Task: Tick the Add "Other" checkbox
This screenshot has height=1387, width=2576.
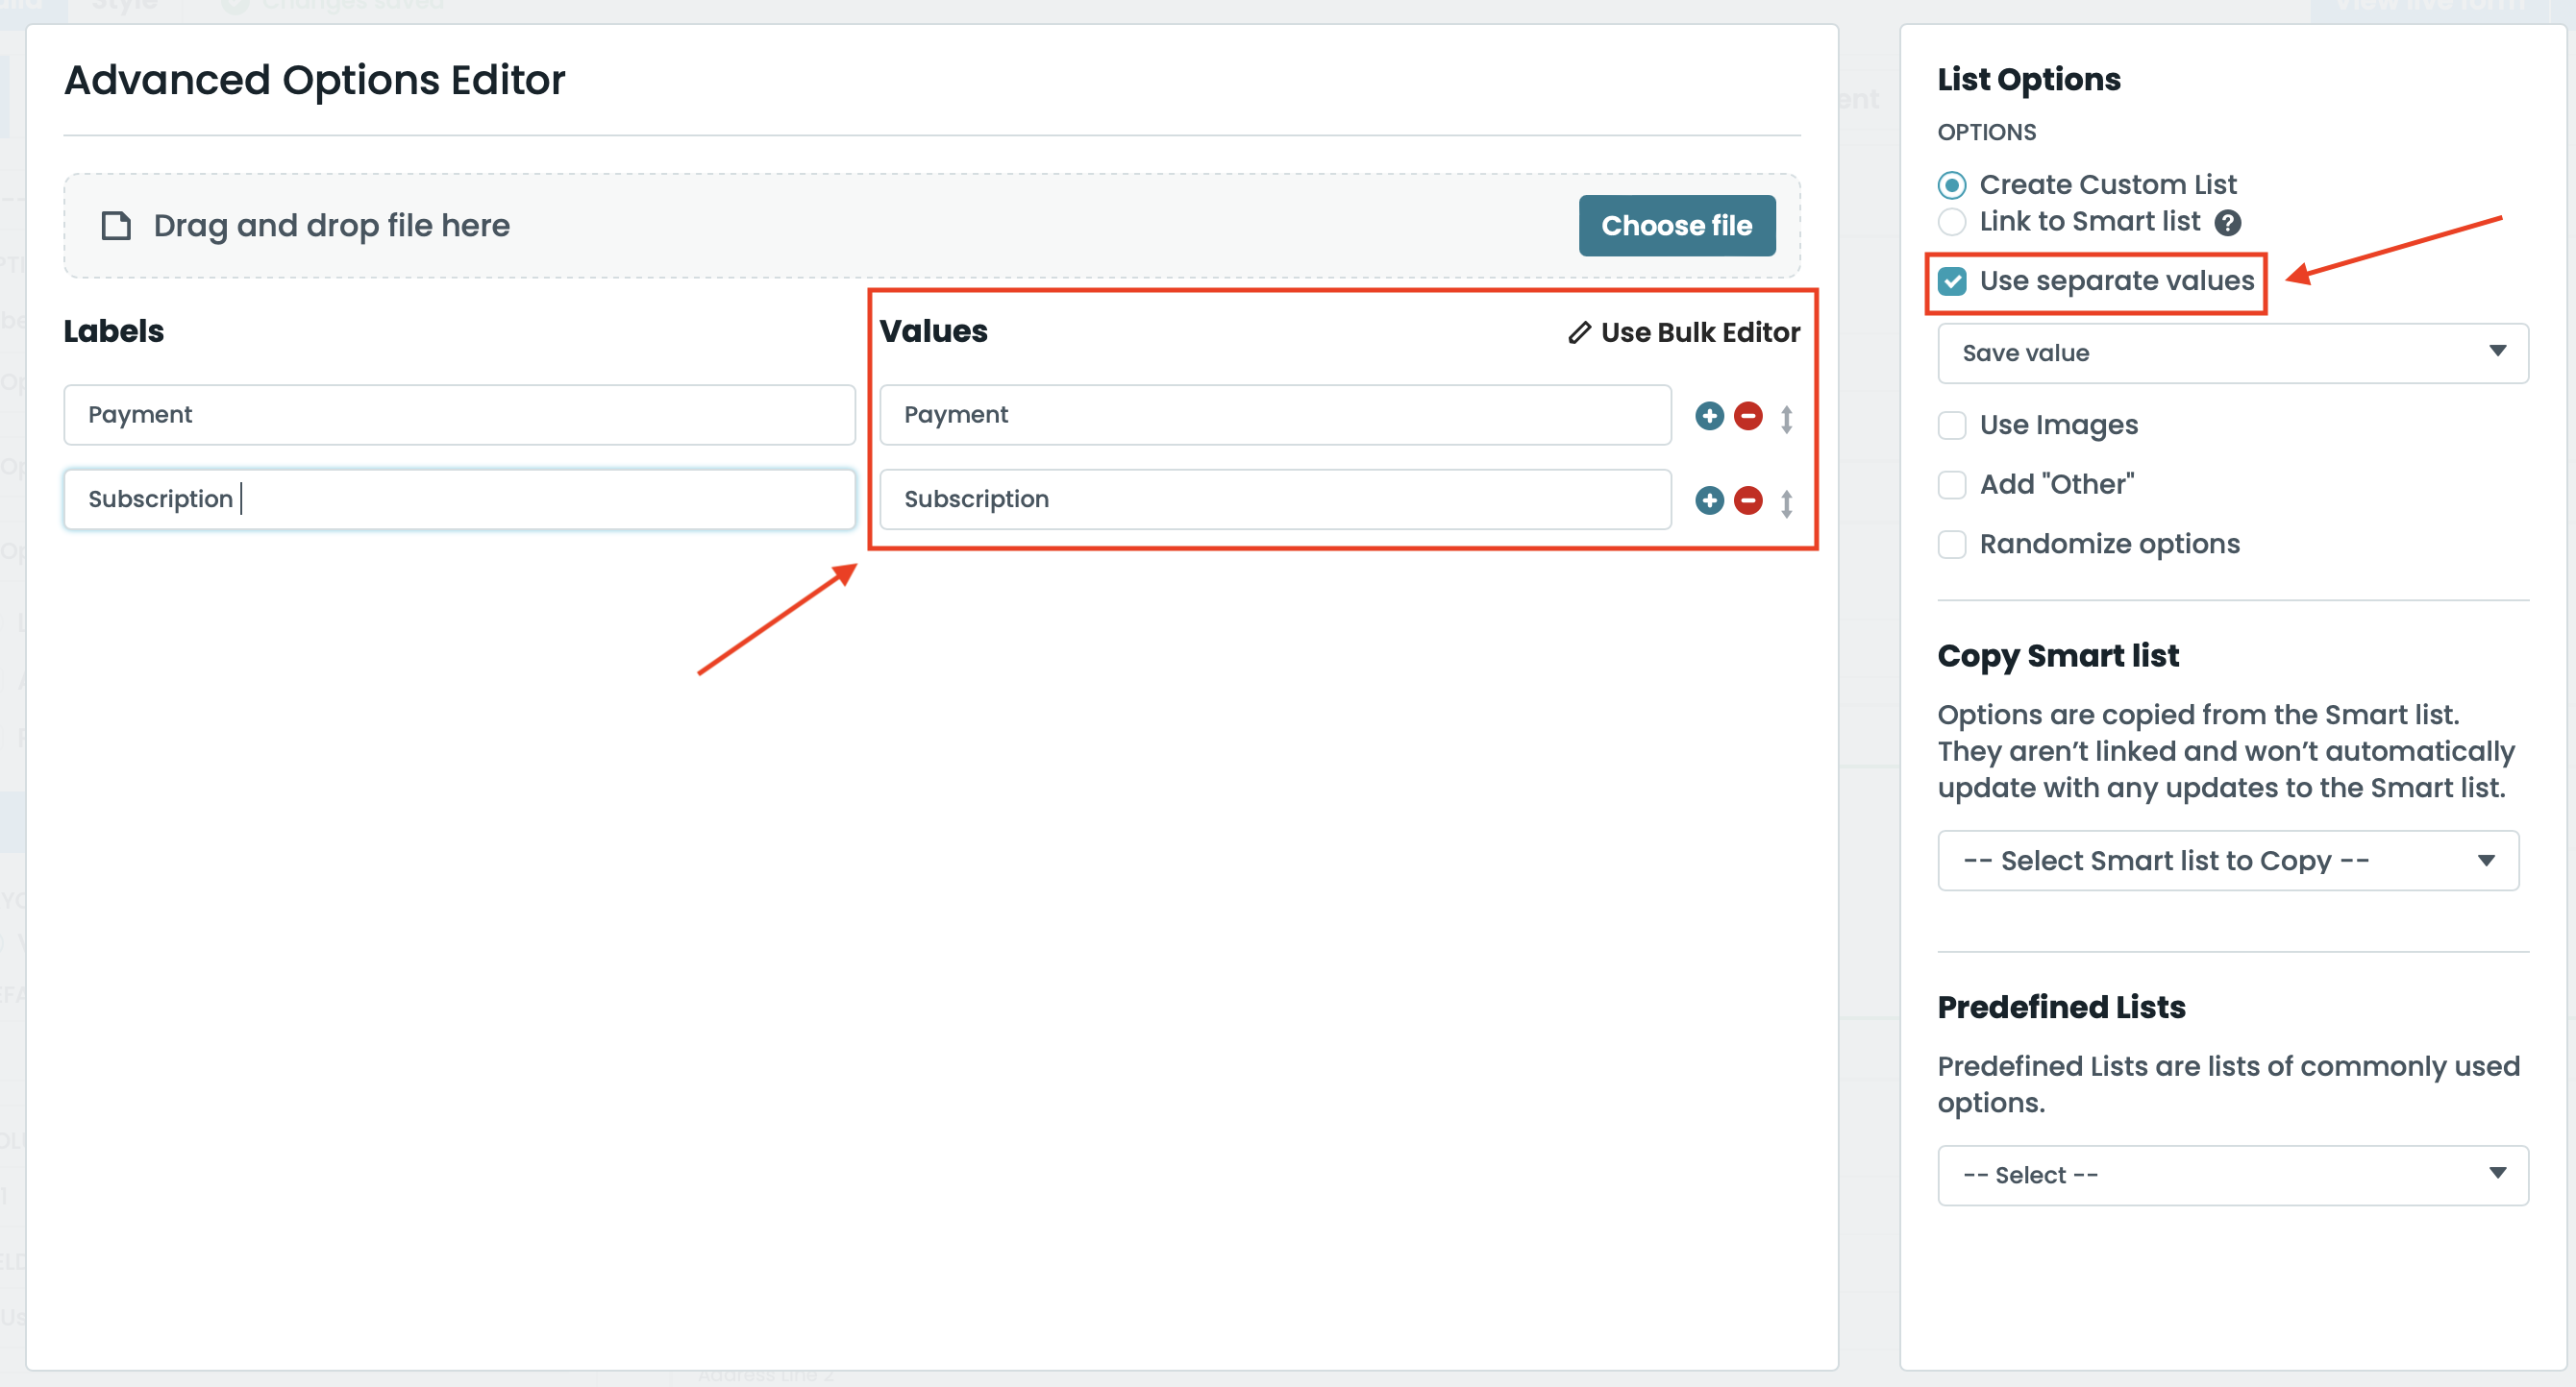Action: (x=1952, y=485)
